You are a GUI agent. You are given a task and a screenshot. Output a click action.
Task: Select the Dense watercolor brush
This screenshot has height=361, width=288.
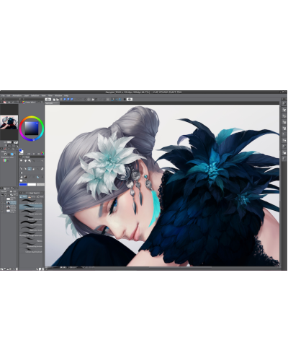coord(31,212)
